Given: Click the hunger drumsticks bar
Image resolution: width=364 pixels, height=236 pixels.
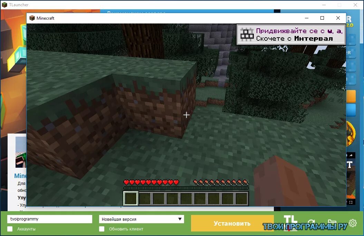Looking at the screenshot, I should click(x=221, y=182).
